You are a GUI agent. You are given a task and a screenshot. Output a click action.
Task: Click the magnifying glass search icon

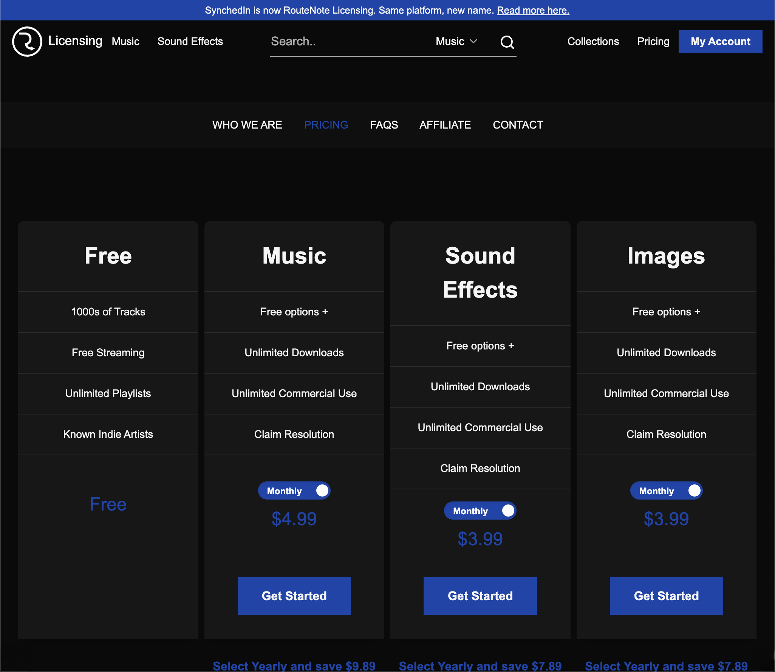click(507, 42)
